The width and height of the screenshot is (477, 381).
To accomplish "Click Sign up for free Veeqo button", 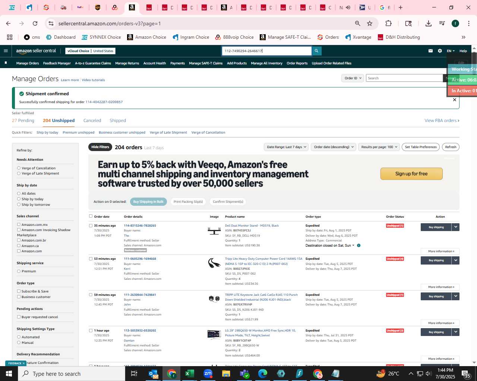I will pyautogui.click(x=411, y=174).
